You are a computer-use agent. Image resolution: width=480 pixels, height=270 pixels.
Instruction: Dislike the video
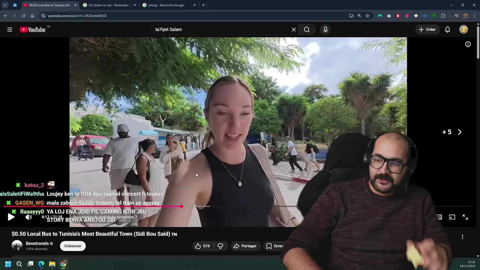click(220, 246)
